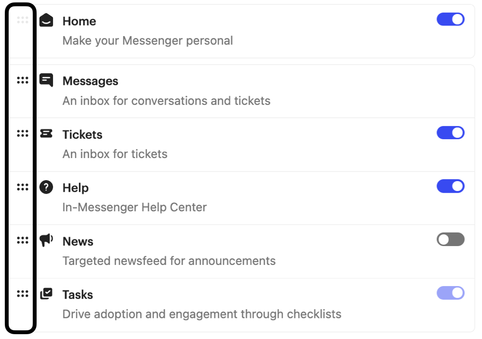Disable the Home space toggle
The image size is (482, 339).
click(x=450, y=19)
